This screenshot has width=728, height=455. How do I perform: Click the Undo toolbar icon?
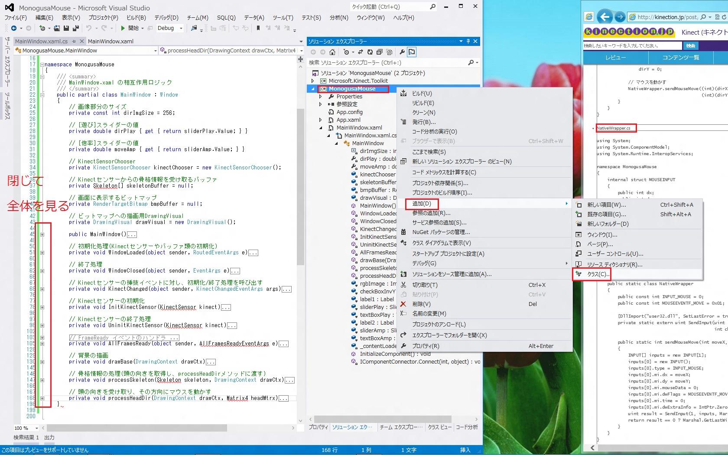(x=89, y=28)
